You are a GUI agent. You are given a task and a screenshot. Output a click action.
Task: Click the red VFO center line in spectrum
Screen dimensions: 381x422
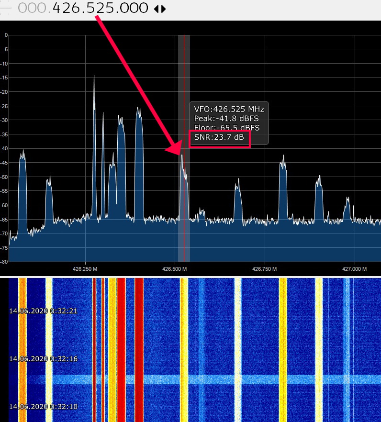pyautogui.click(x=184, y=148)
